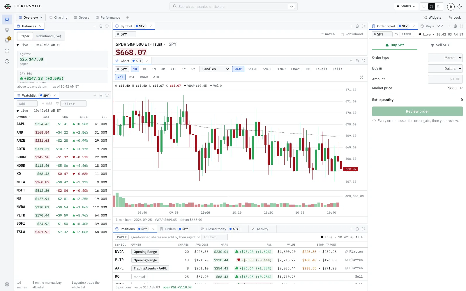The width and height of the screenshot is (466, 291).
Task: Flatten the NVDA position
Action: (x=354, y=252)
